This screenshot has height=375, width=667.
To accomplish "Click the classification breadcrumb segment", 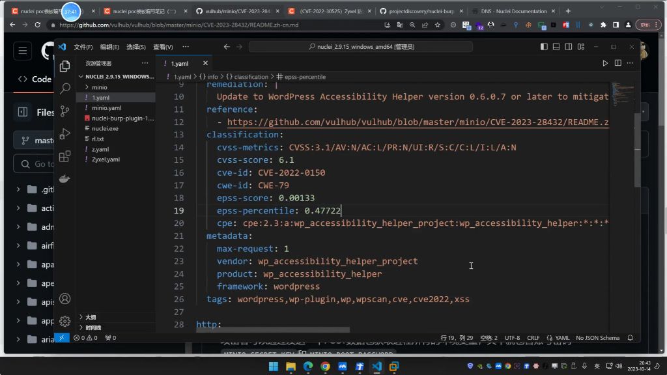I will [x=251, y=77].
